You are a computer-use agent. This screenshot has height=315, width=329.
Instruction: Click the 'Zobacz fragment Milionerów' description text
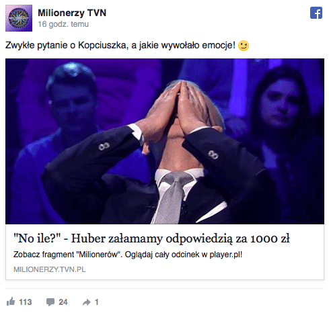tap(128, 255)
